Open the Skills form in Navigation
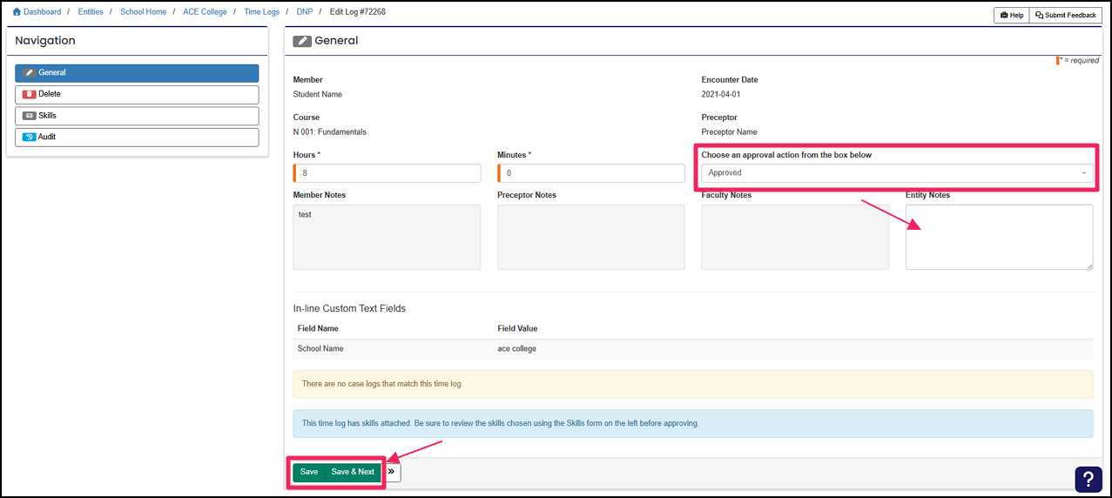The image size is (1112, 498). [137, 116]
